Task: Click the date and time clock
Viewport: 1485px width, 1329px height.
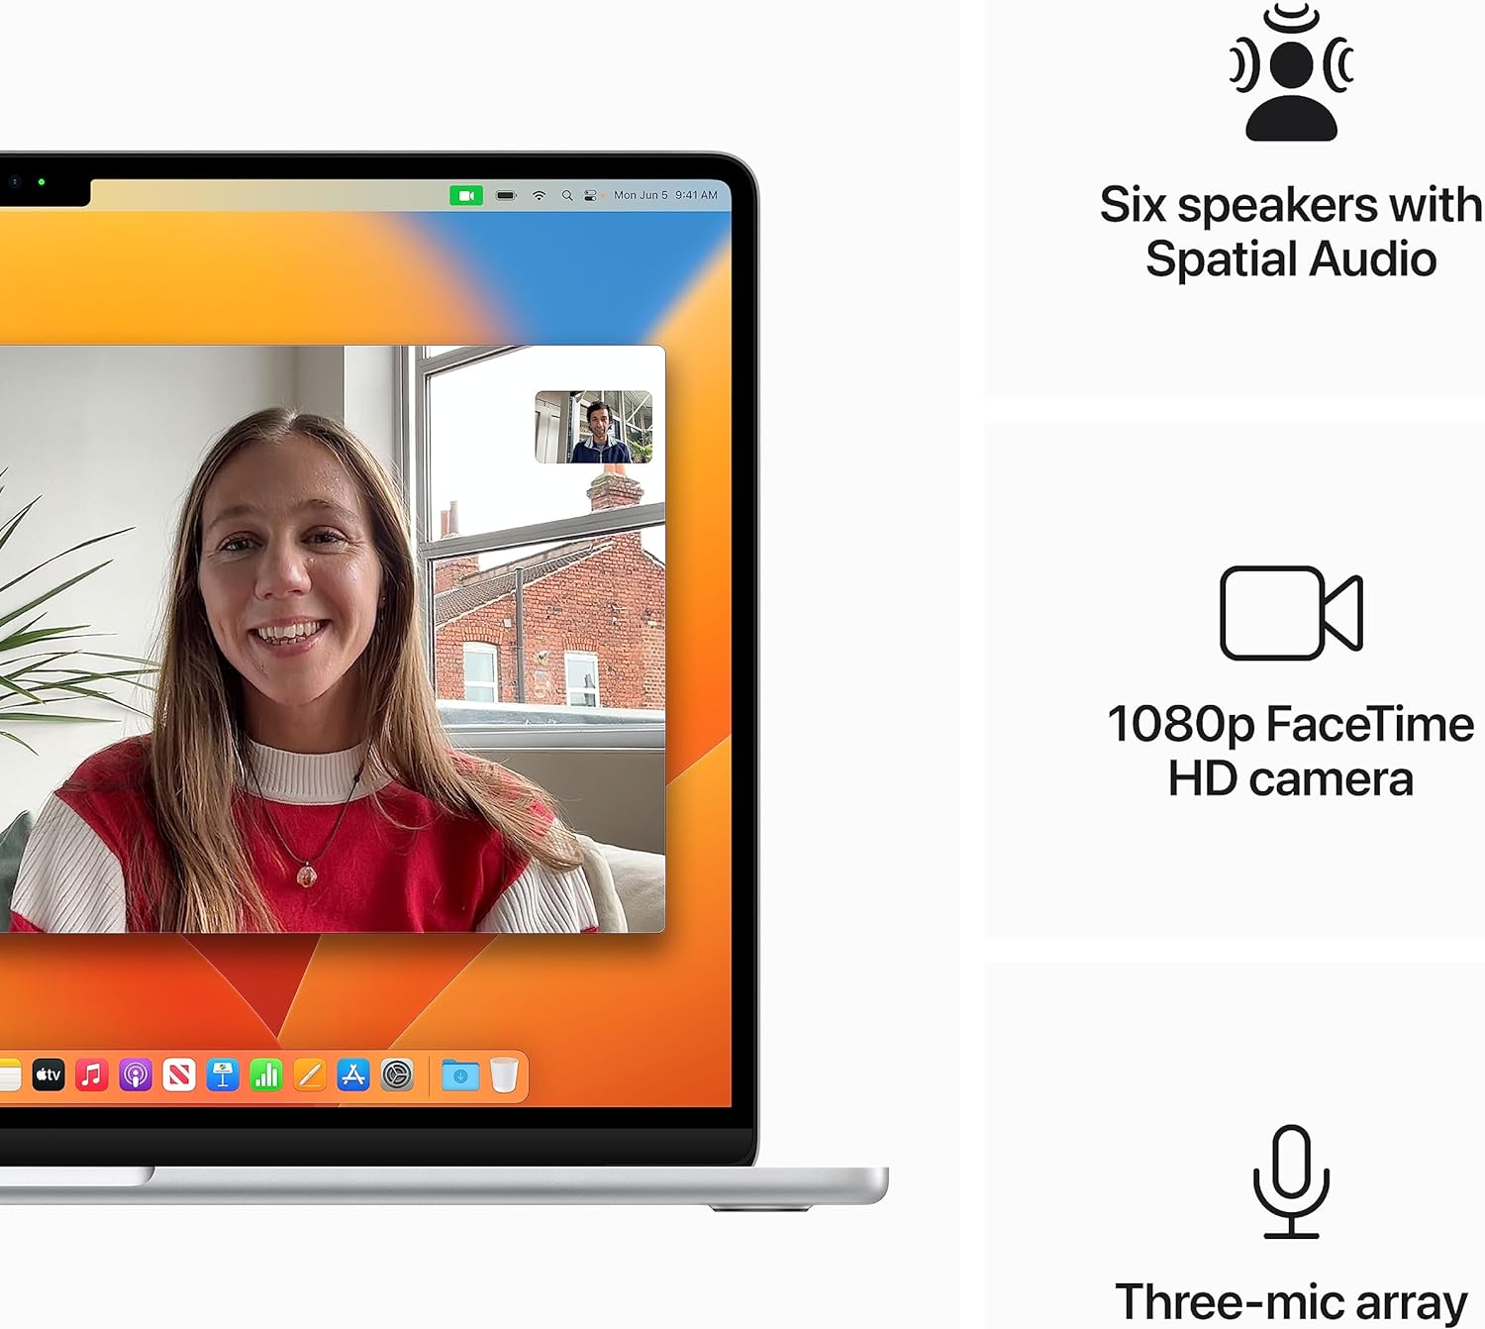Action: coord(665,196)
